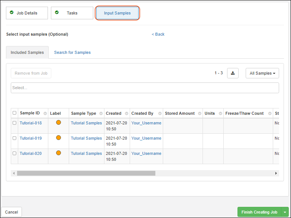Open the Created By column menu arrow
Image resolution: width=291 pixels, height=218 pixels.
click(x=159, y=114)
